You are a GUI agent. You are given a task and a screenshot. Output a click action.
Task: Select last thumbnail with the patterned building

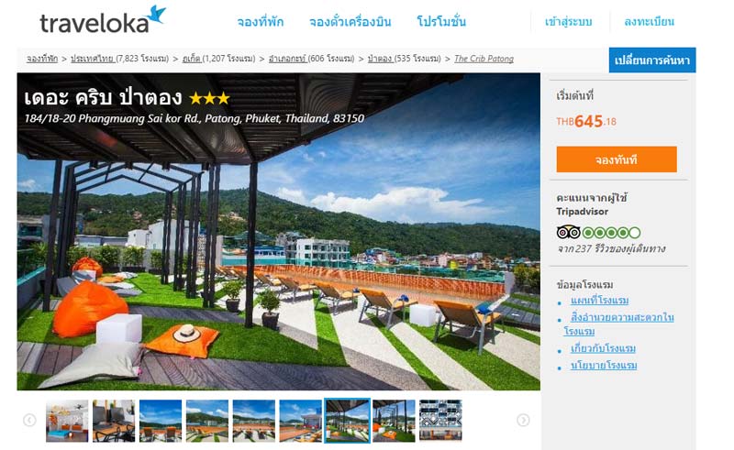click(440, 420)
